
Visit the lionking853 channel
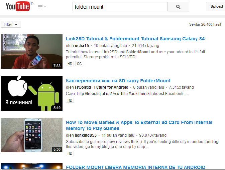click(x=86, y=135)
